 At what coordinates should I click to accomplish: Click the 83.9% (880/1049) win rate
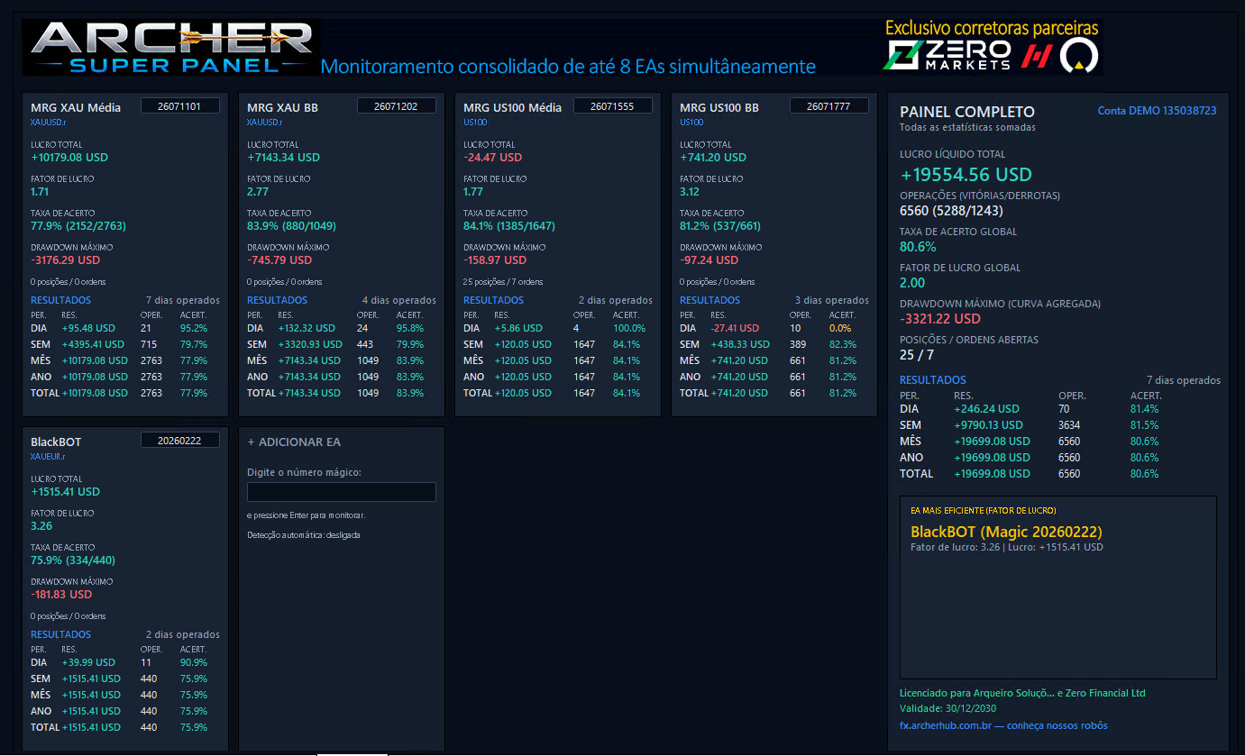(291, 226)
